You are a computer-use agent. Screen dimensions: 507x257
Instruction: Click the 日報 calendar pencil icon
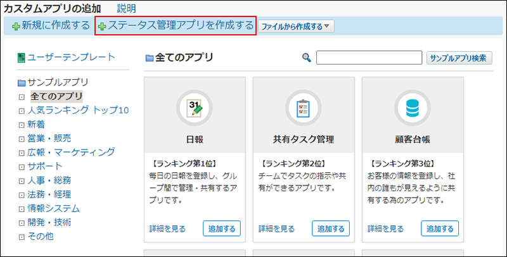pos(195,108)
